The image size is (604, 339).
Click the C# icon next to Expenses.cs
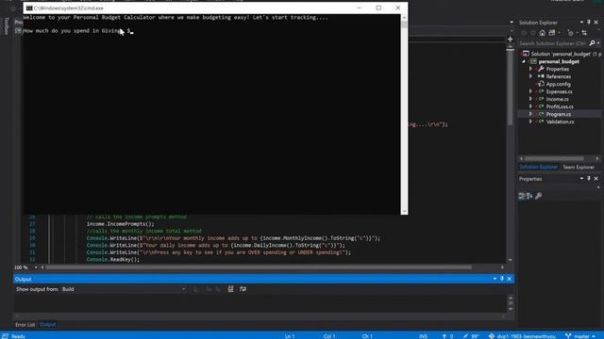tap(541, 91)
